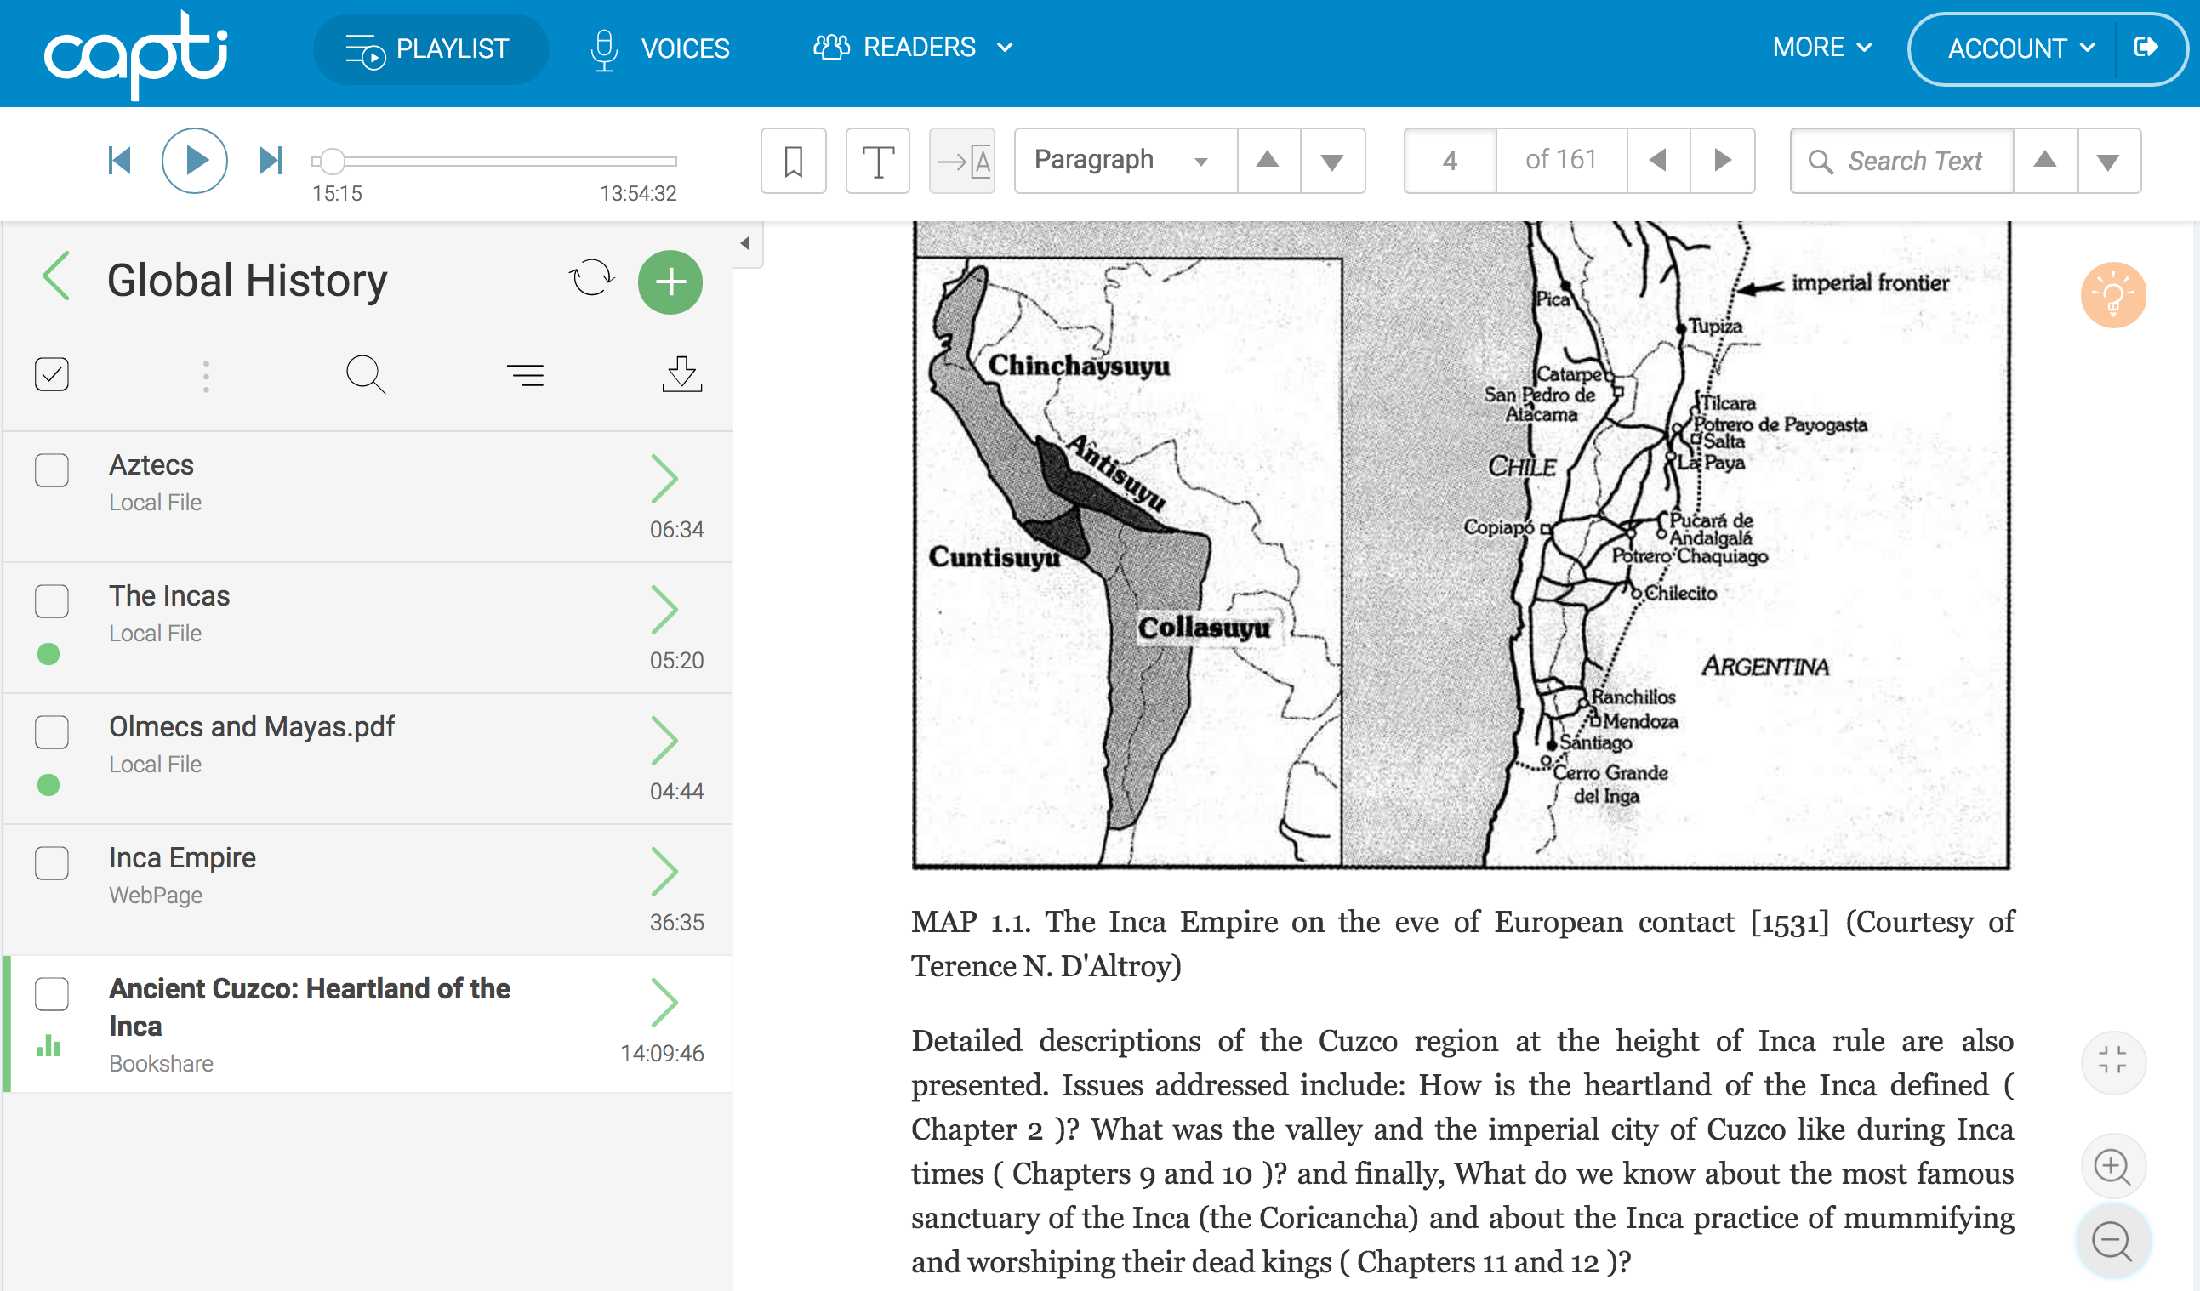Click the playlist magnifier search icon
This screenshot has height=1291, width=2200.
coord(364,374)
